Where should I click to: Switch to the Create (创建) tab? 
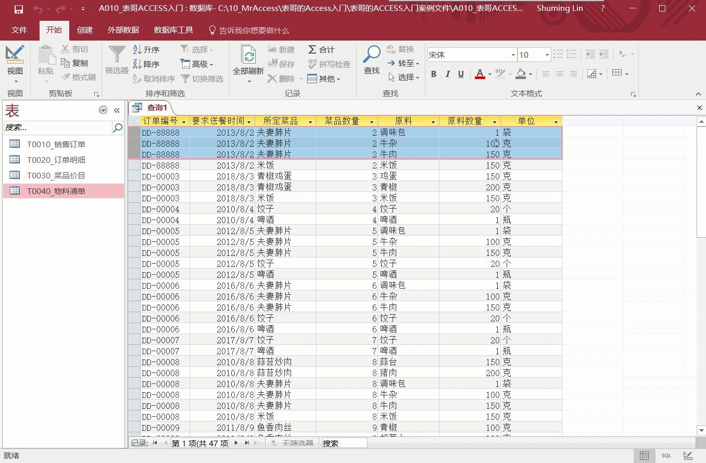pyautogui.click(x=85, y=30)
